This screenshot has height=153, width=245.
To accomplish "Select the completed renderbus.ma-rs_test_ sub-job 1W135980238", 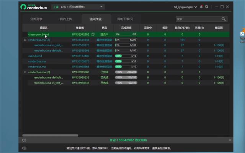I will point(49,83).
